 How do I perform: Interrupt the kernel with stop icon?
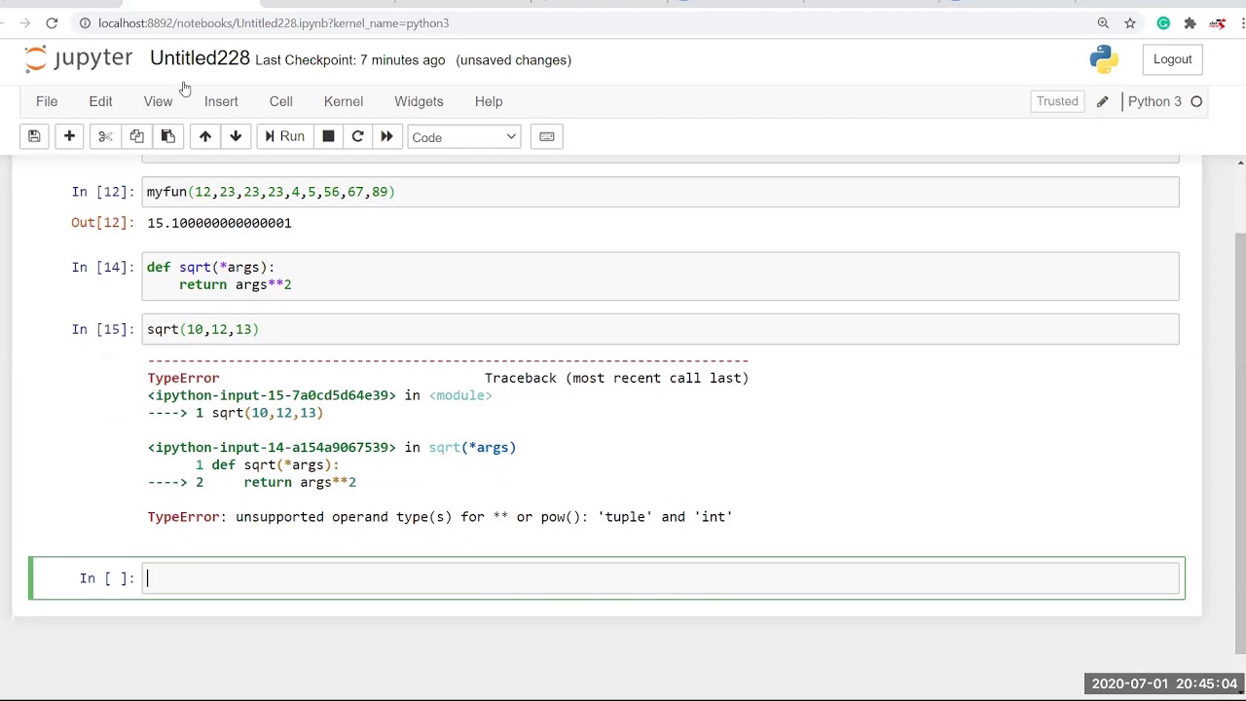point(328,136)
